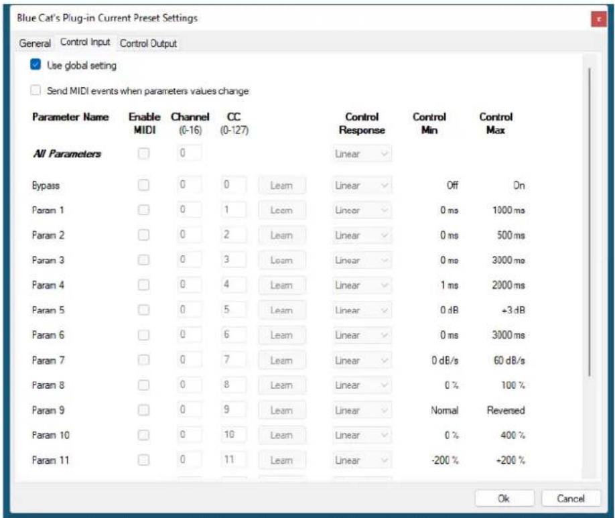Toggle Enable MIDI for Param 7
615x518 pixels.
click(143, 360)
